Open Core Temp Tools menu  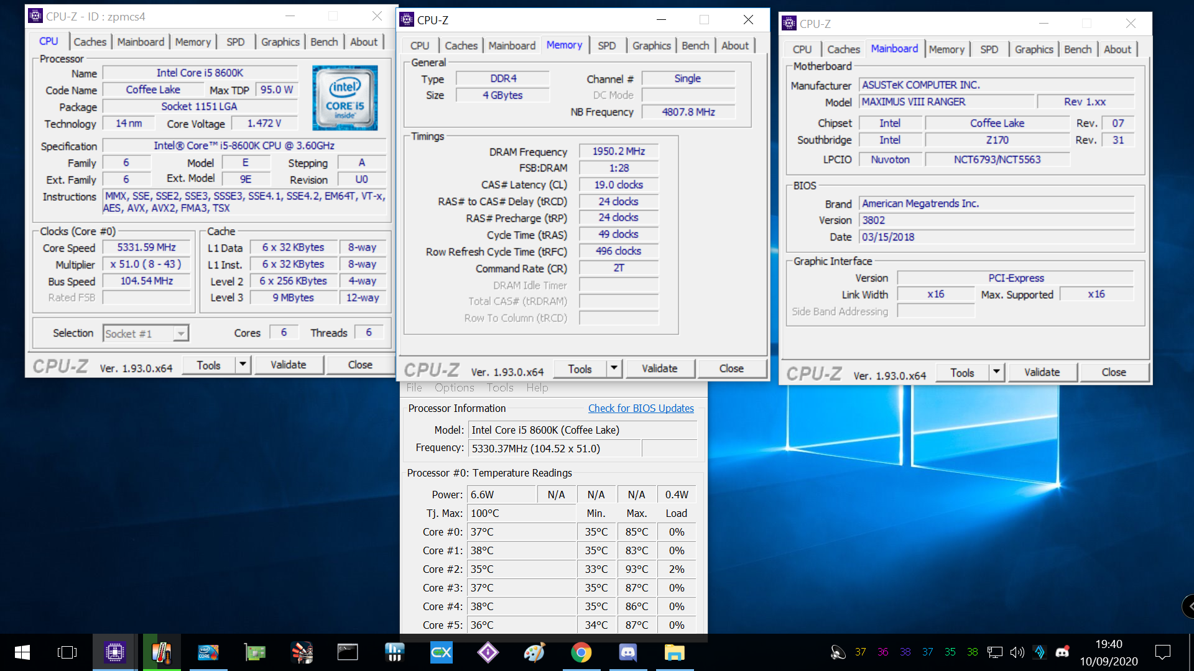coord(500,388)
